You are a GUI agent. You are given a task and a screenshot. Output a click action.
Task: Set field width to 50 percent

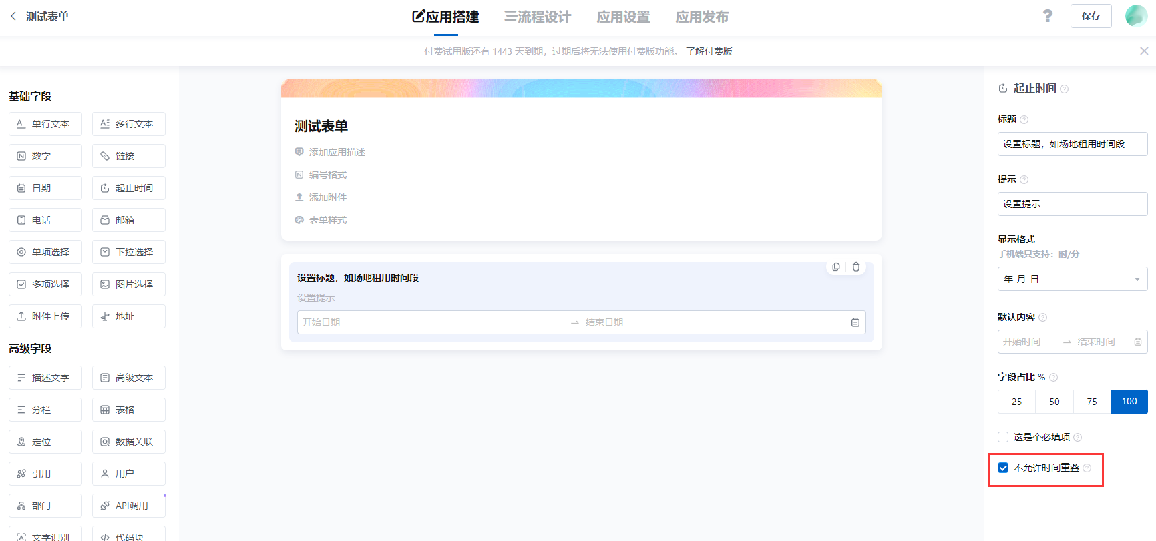pyautogui.click(x=1054, y=402)
